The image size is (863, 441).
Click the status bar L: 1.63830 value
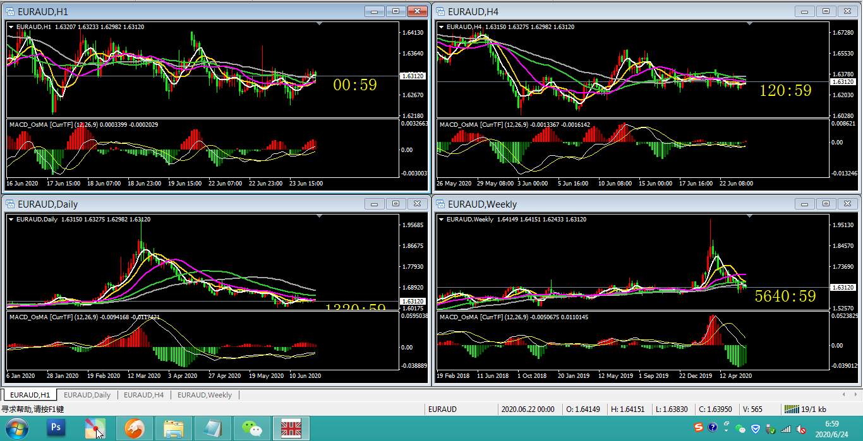pos(672,409)
